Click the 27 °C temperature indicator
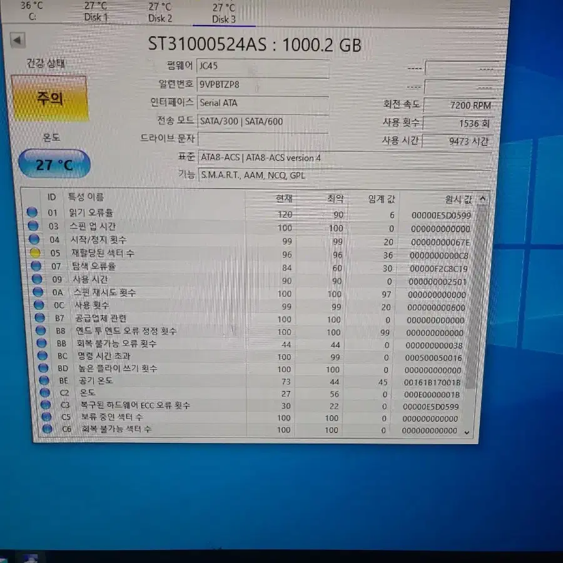 coord(54,165)
